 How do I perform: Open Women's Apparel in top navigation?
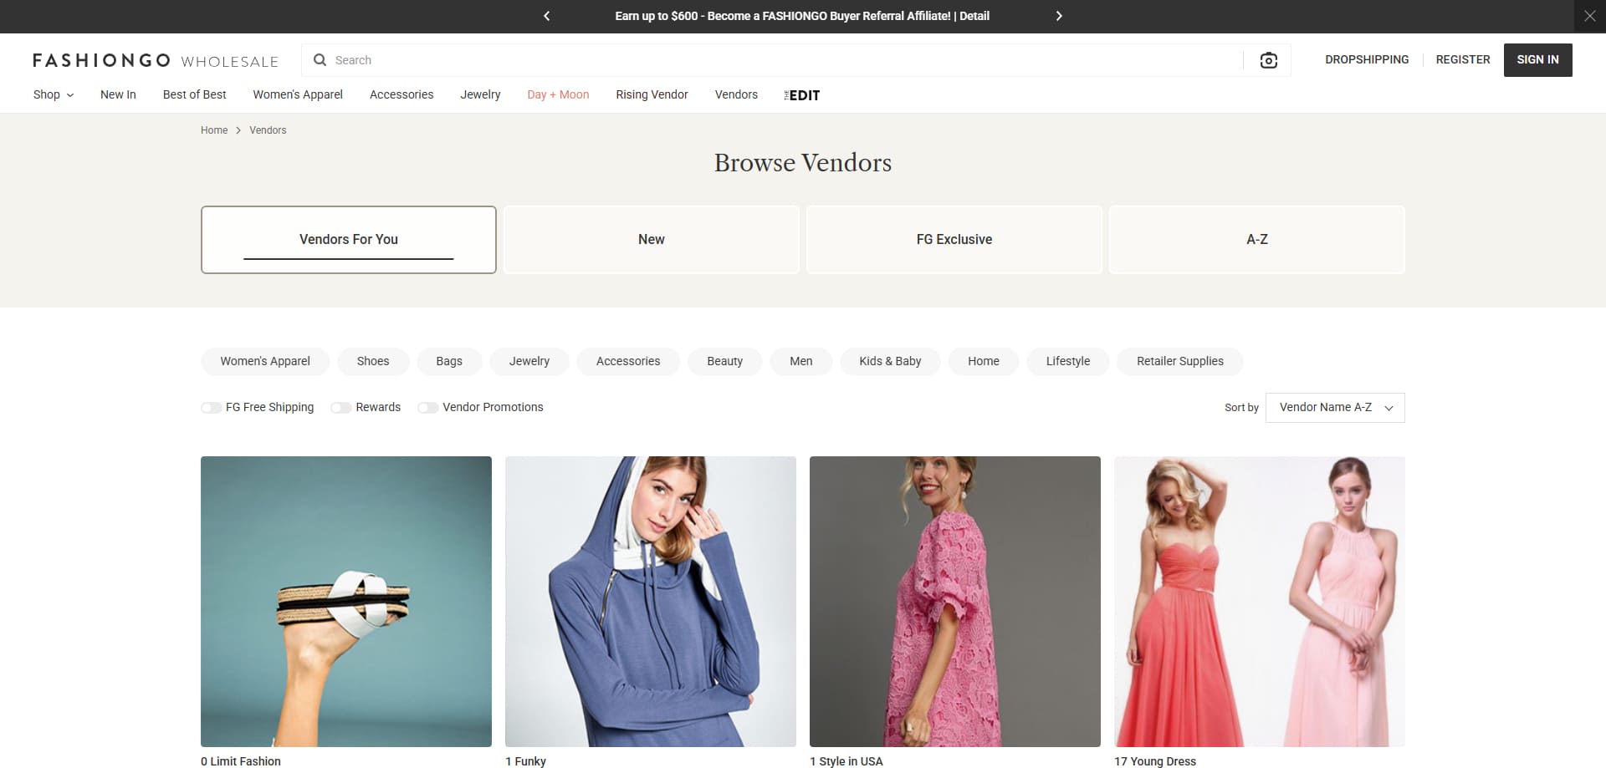coord(298,94)
